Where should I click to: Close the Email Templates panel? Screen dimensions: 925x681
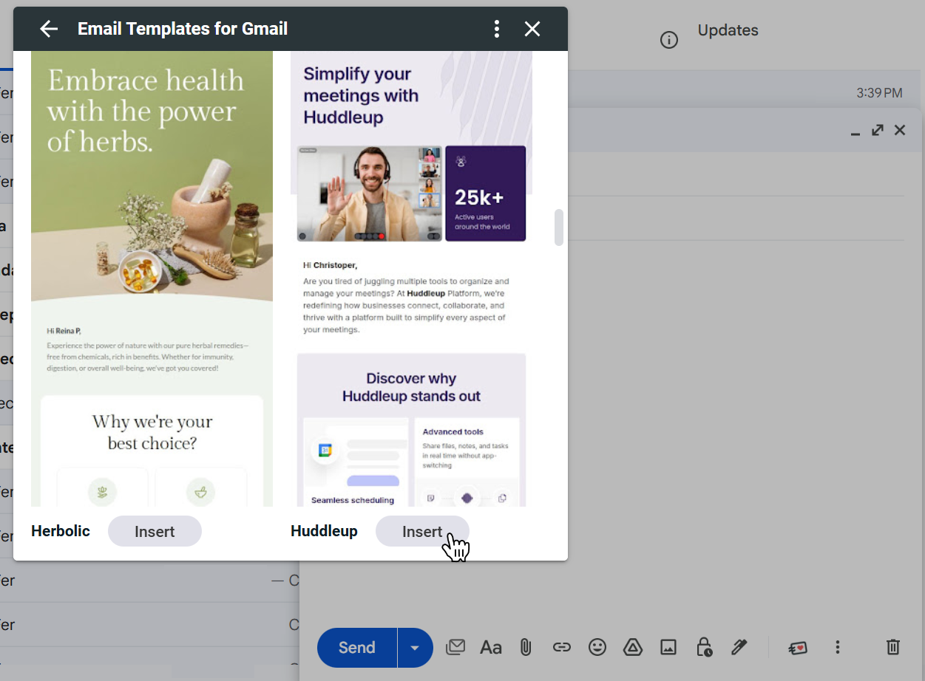532,29
